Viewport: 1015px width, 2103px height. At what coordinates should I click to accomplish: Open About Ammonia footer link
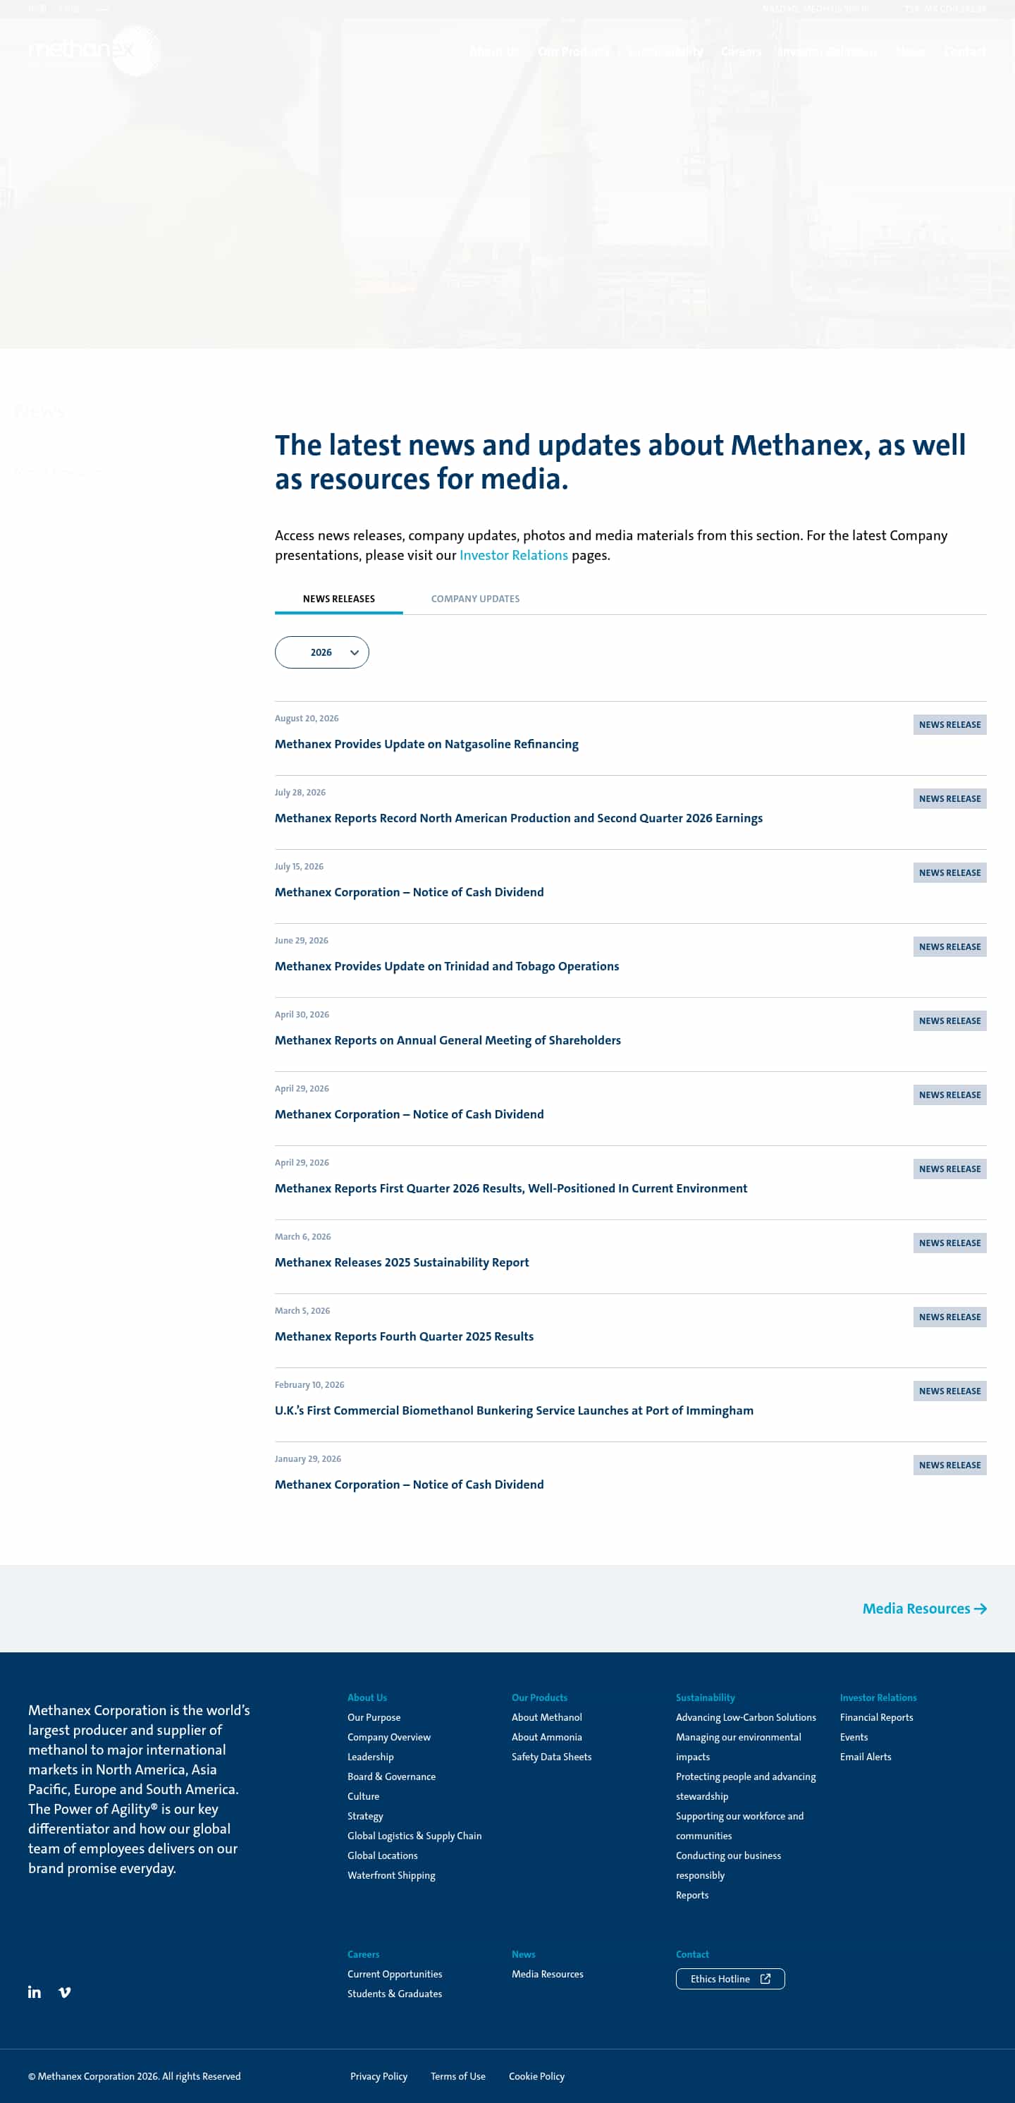coord(547,1737)
